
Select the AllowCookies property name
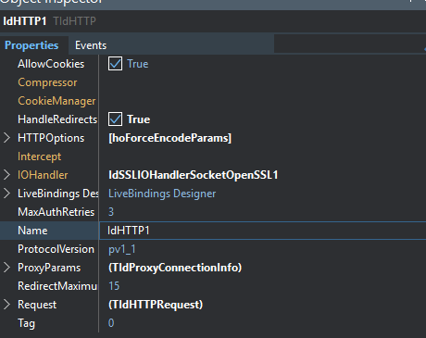(x=51, y=64)
